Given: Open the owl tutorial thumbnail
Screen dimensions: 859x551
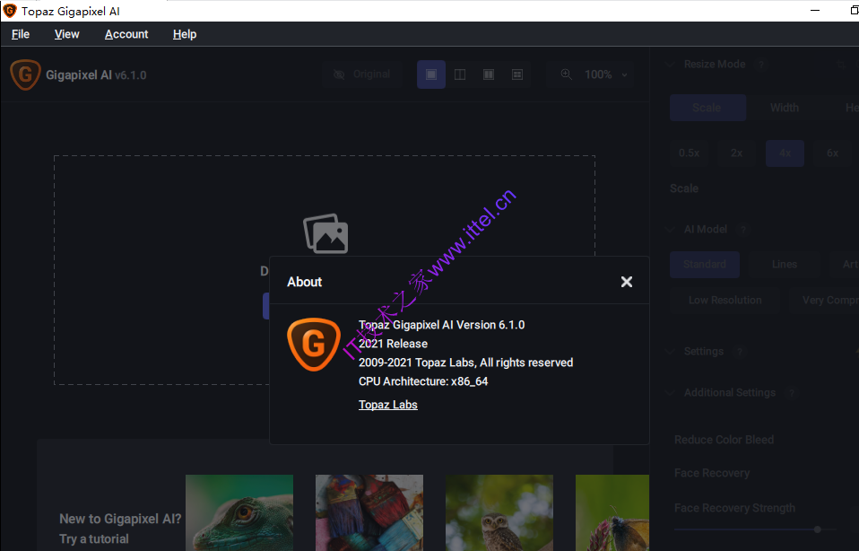Looking at the screenshot, I should click(499, 512).
